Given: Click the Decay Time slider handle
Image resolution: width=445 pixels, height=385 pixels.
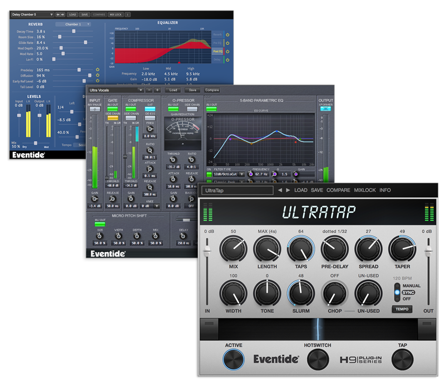Looking at the screenshot, I should (72, 32).
